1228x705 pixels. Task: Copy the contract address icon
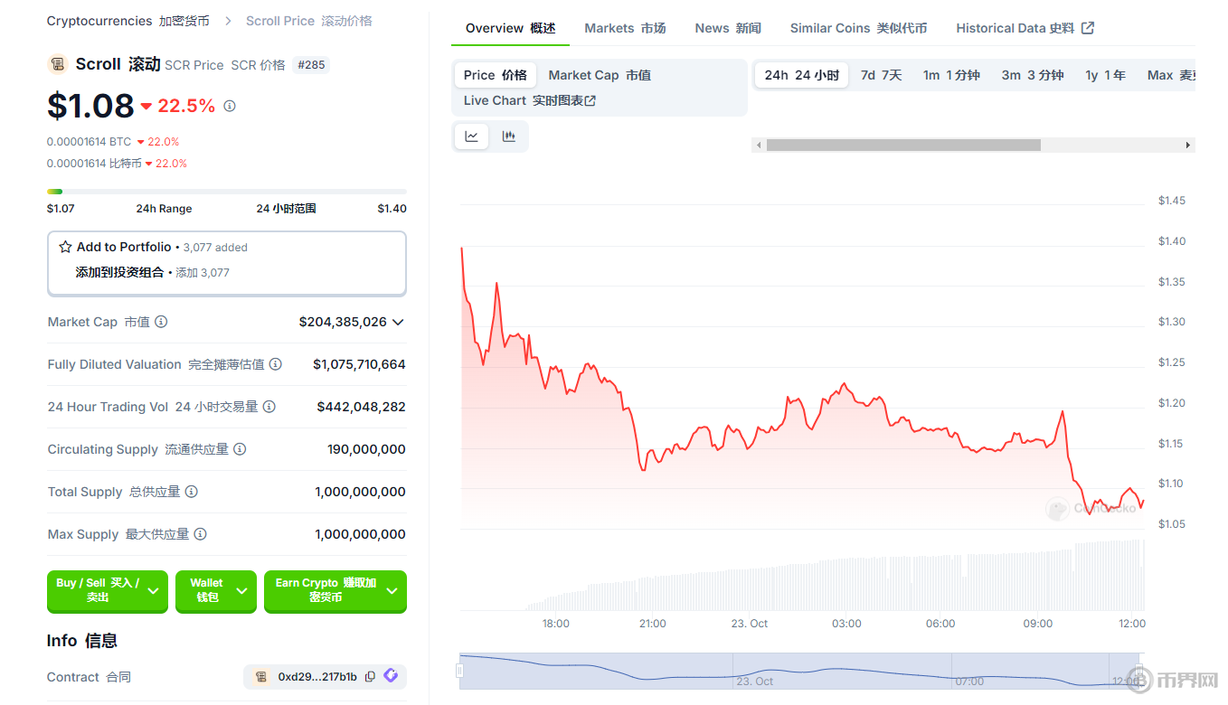[370, 677]
